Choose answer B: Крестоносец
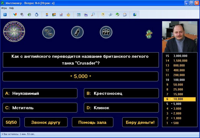The height and width of the screenshot is (138, 200). click(x=121, y=93)
